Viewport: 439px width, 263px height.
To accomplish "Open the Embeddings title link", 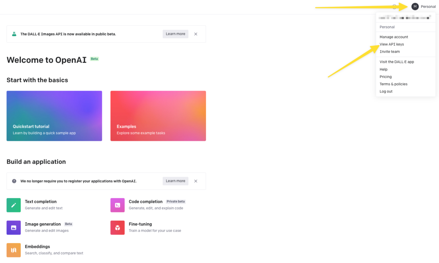I will pos(37,247).
